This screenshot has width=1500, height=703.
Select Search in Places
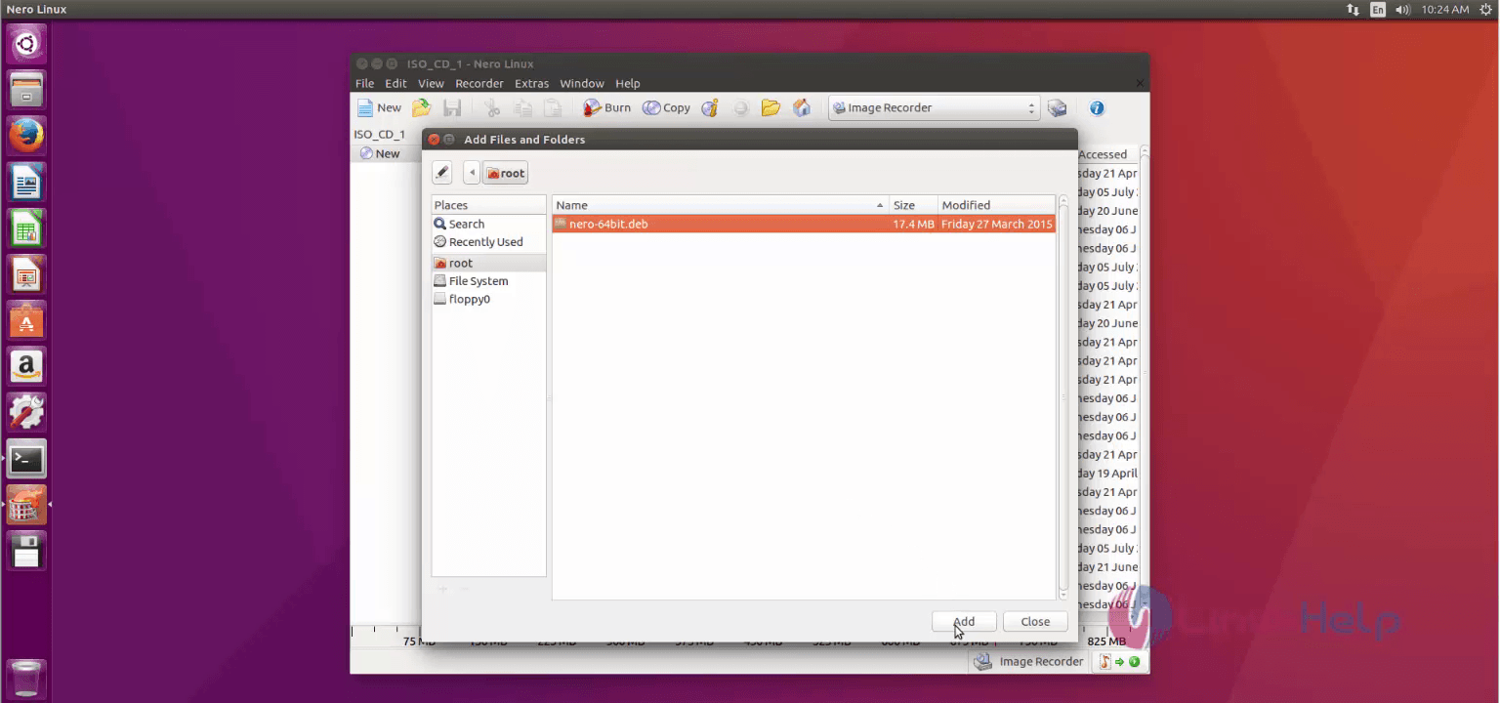click(x=488, y=224)
